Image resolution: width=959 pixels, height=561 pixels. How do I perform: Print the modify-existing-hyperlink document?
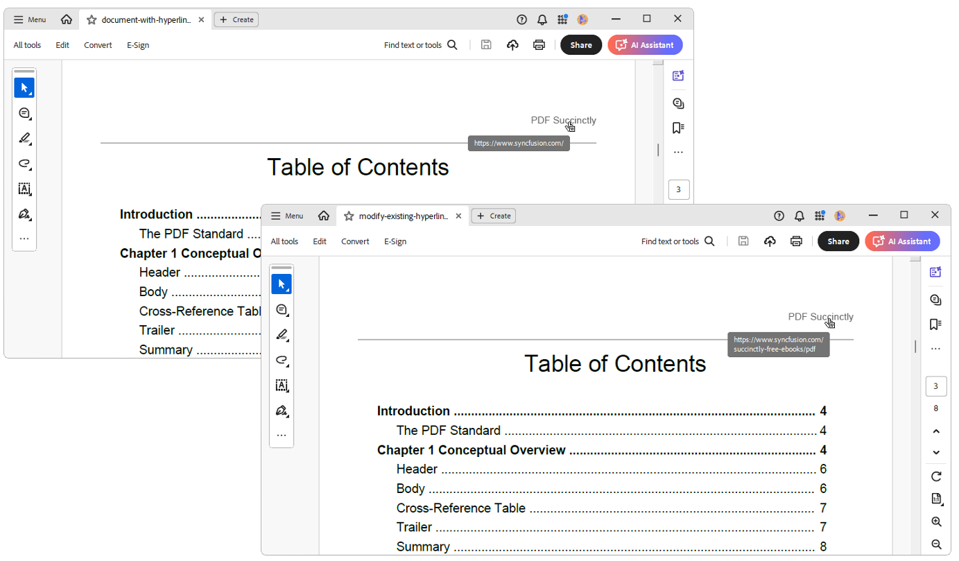[x=796, y=241]
